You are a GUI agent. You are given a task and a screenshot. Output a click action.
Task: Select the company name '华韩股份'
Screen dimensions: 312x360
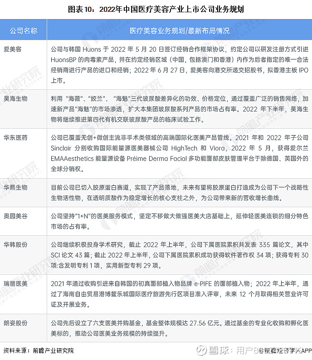coord(15,244)
